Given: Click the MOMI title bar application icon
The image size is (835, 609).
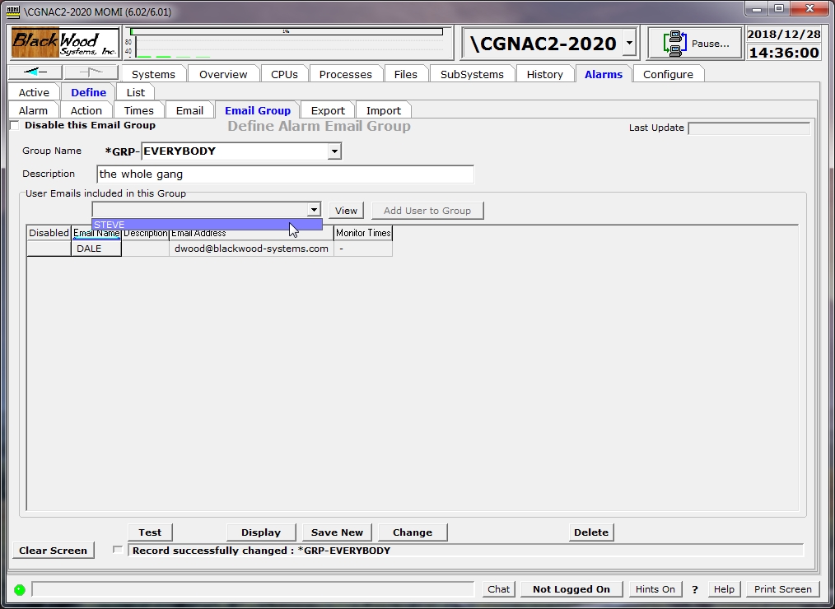Looking at the screenshot, I should tap(13, 9).
